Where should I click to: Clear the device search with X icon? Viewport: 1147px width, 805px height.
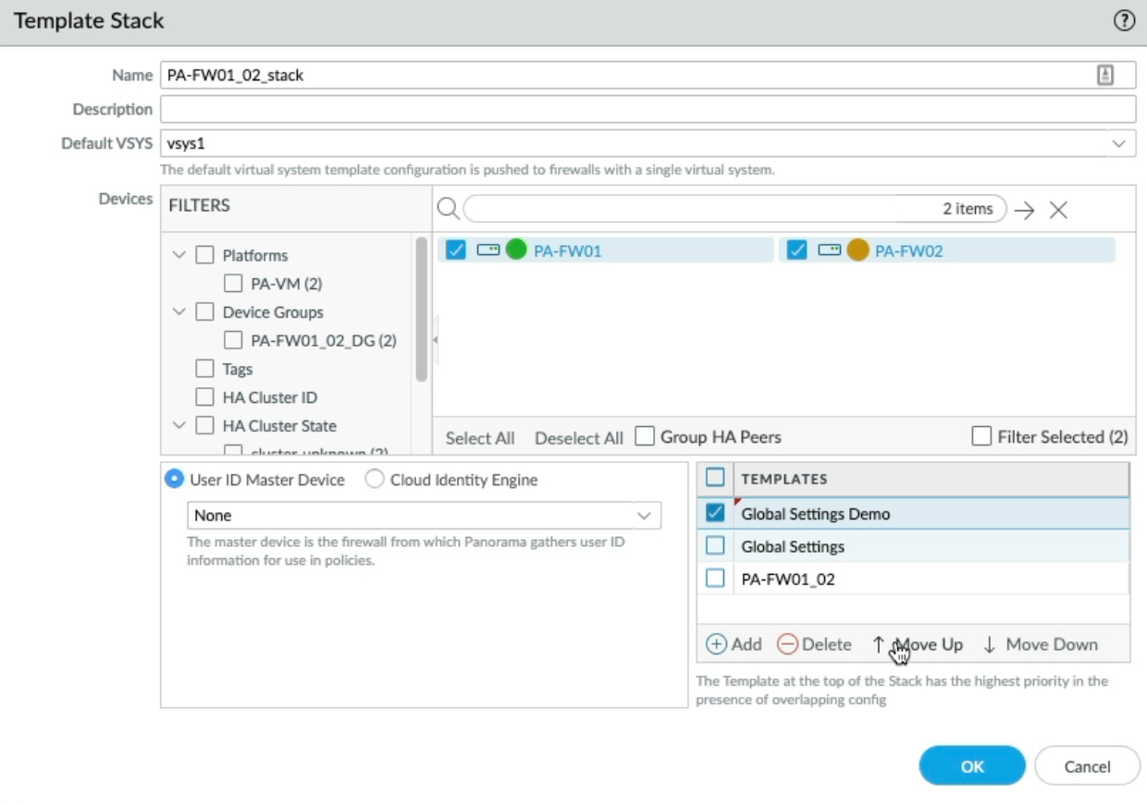pyautogui.click(x=1059, y=210)
